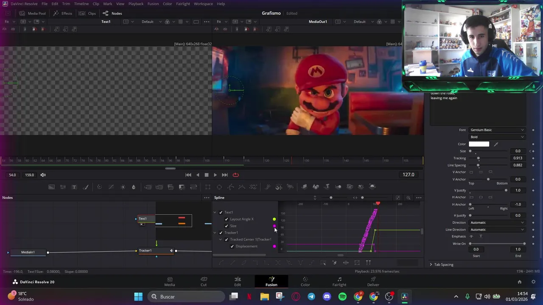The width and height of the screenshot is (543, 305).
Task: Toggle audio mute speaker icon
Action: pyautogui.click(x=43, y=175)
